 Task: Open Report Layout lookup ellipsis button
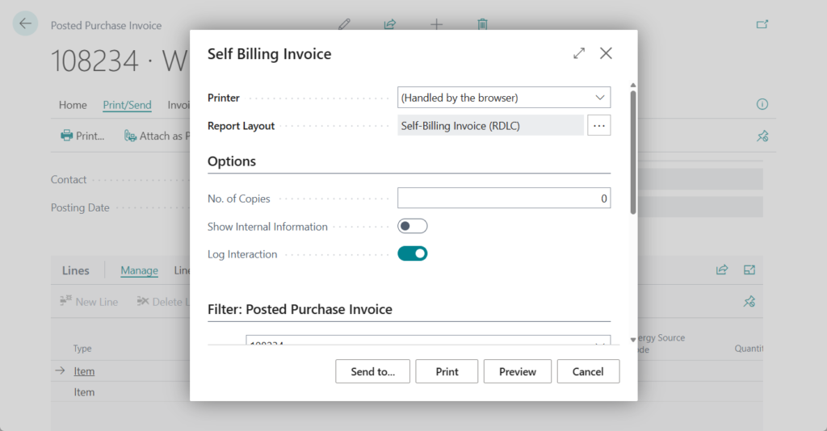(598, 125)
